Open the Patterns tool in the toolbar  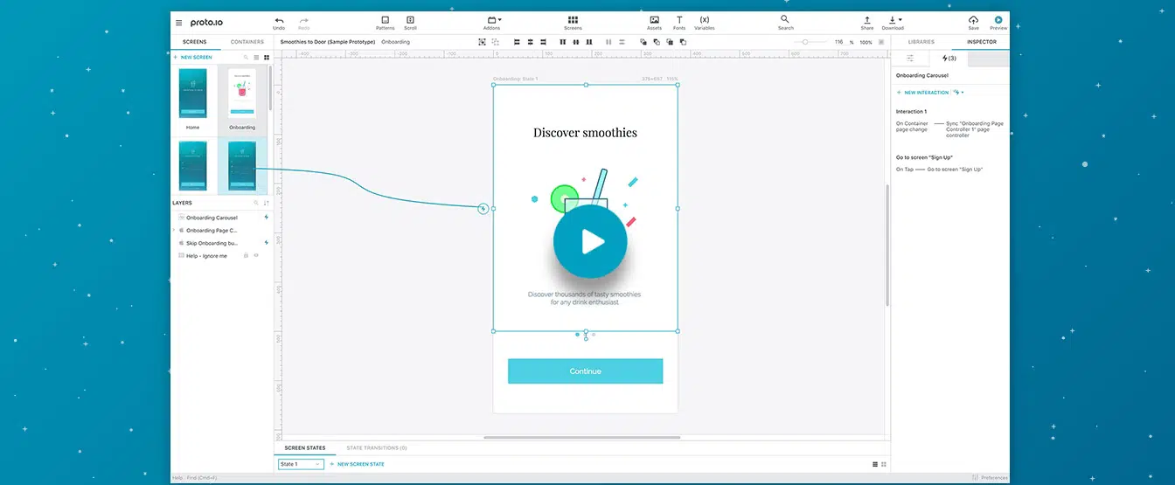click(x=385, y=20)
